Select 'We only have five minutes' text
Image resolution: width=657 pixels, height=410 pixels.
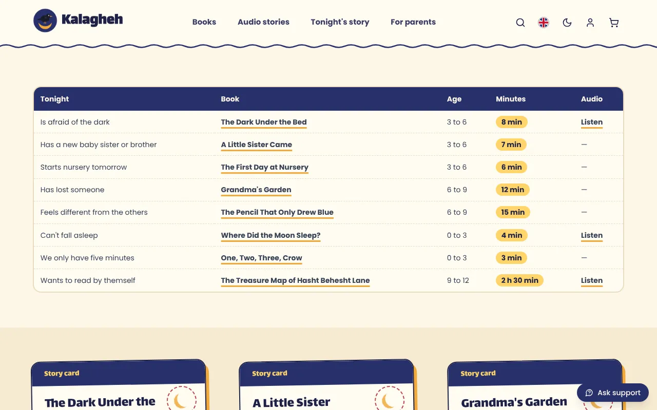click(x=87, y=258)
